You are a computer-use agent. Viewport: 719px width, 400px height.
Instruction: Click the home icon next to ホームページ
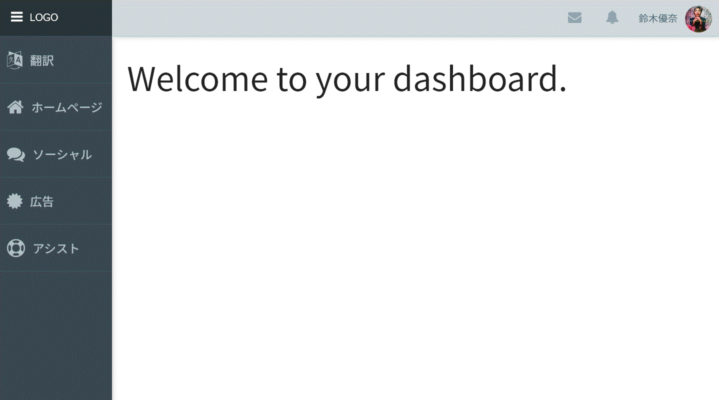coord(14,107)
